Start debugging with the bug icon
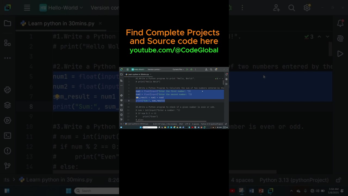The image size is (348, 196). [191, 69]
